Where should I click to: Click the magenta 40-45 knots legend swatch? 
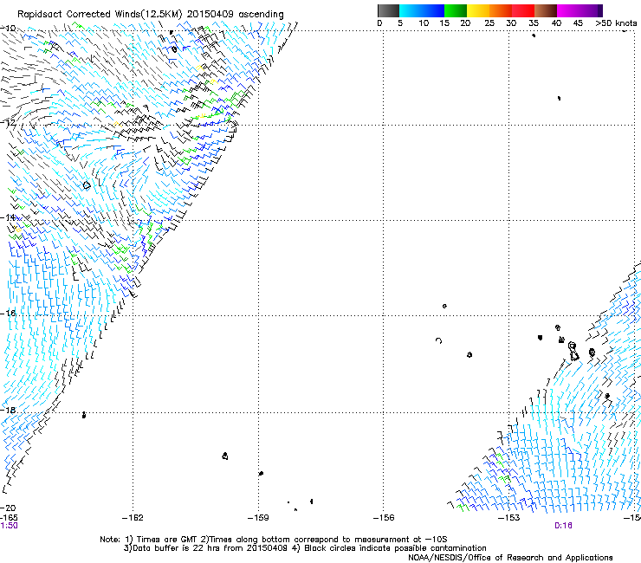568,10
